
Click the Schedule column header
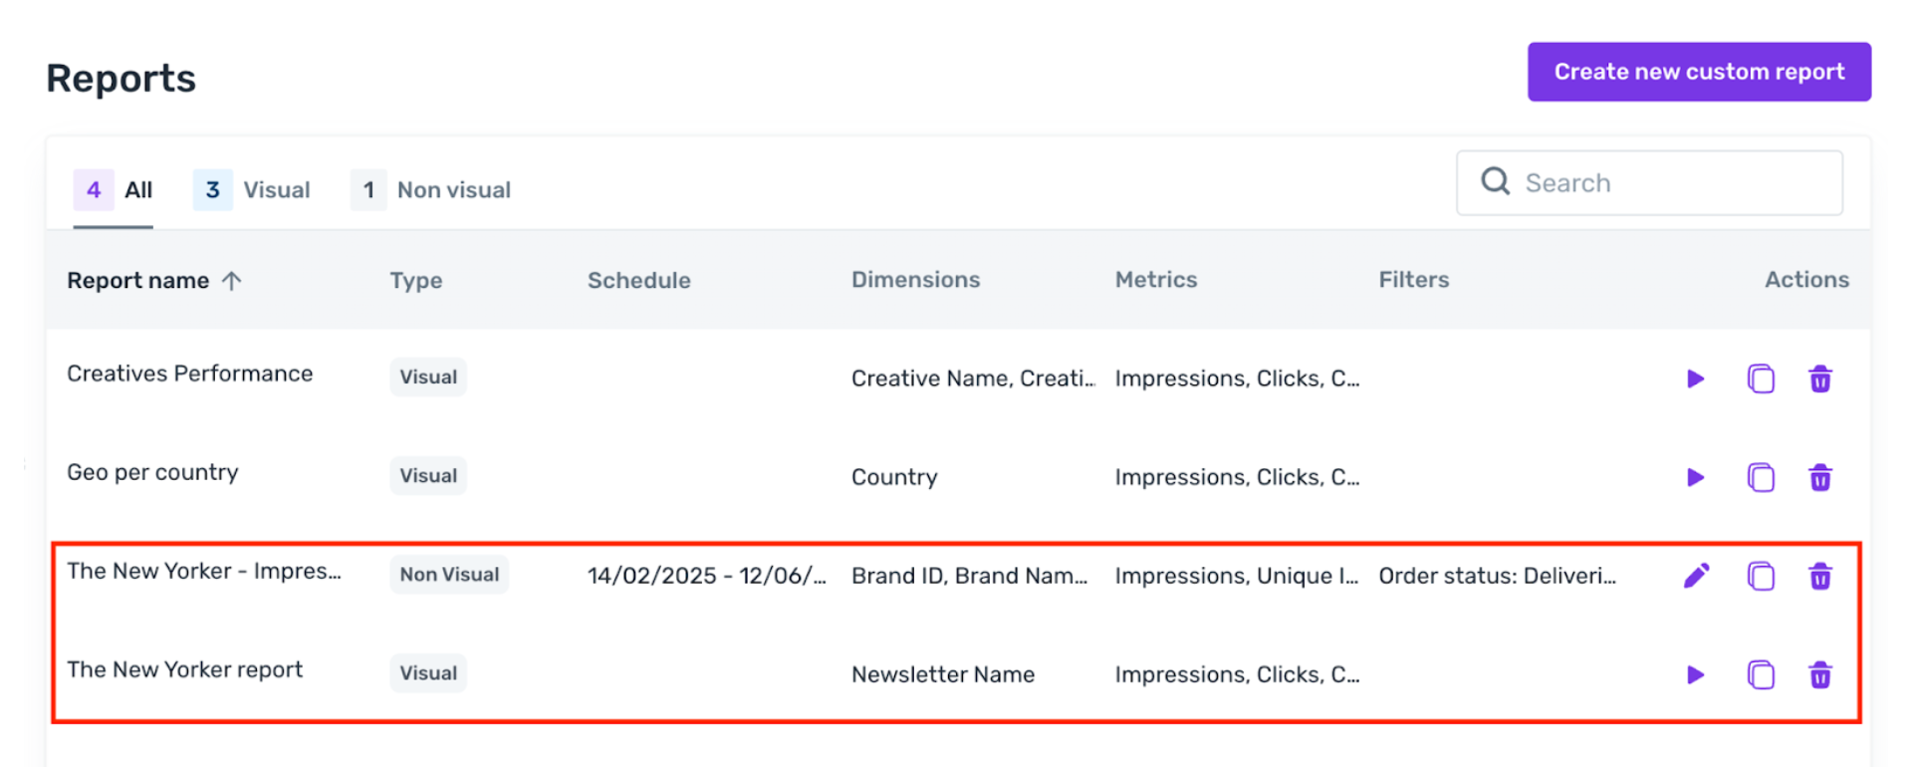[638, 281]
